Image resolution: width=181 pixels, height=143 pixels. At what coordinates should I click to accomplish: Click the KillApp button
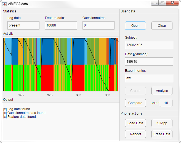click(x=162, y=123)
